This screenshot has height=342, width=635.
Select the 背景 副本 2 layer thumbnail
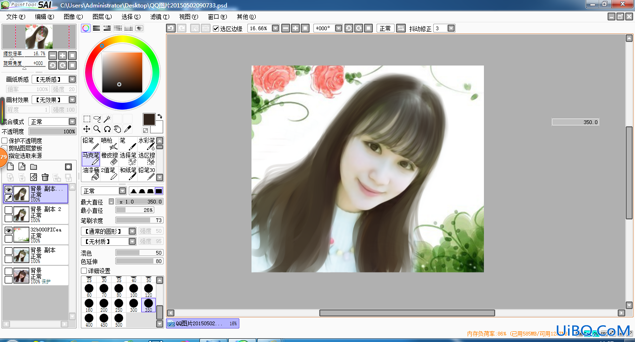pyautogui.click(x=21, y=214)
